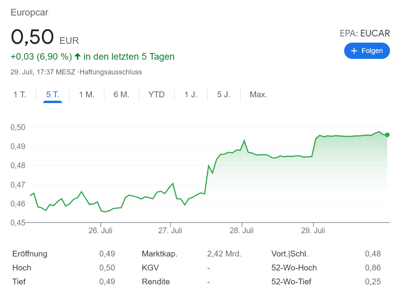The image size is (395, 296).
Task: Click the 26. Juli axis label
Action: [x=100, y=231]
